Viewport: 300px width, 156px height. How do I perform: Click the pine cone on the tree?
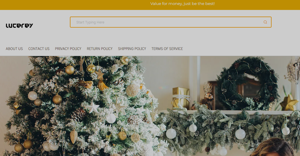coord(78,114)
